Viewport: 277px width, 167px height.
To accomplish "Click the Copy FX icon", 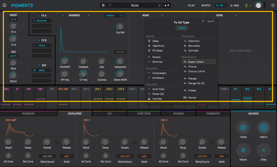I will coord(203,21).
